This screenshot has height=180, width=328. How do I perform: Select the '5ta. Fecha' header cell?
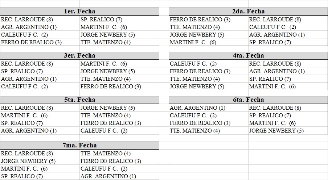[79, 100]
